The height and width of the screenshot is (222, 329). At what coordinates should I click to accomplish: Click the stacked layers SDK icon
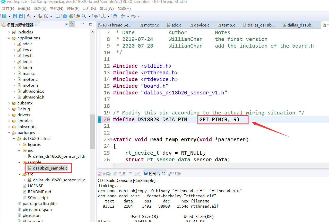[115, 16]
